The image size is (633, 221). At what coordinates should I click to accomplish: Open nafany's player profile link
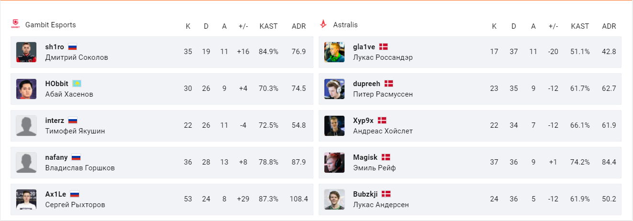coord(56,157)
